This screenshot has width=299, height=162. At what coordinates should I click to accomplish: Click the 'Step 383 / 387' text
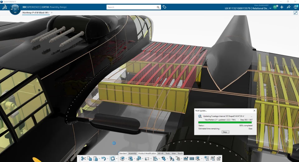[246, 120]
